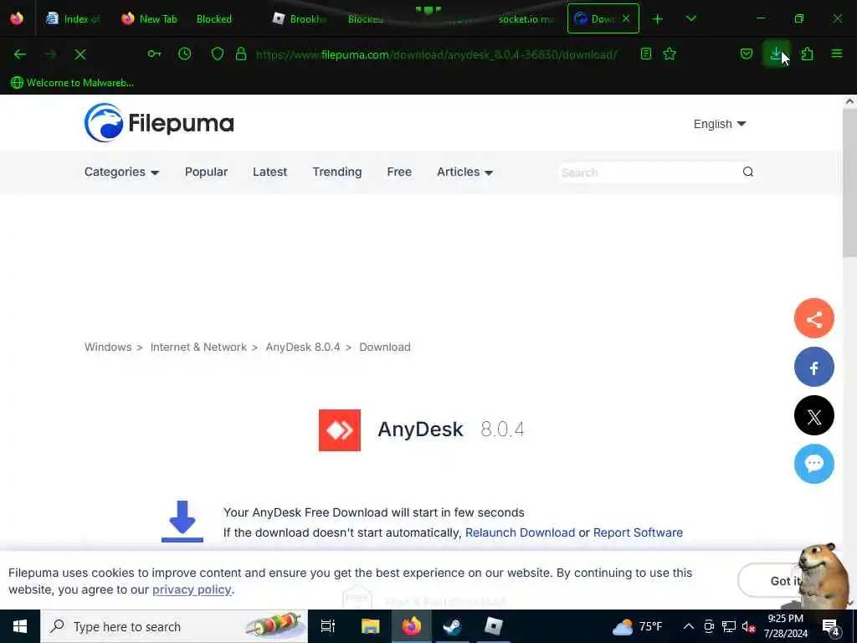Viewport: 857px width, 643px height.
Task: Bookmark this page with the star icon
Action: pyautogui.click(x=670, y=54)
